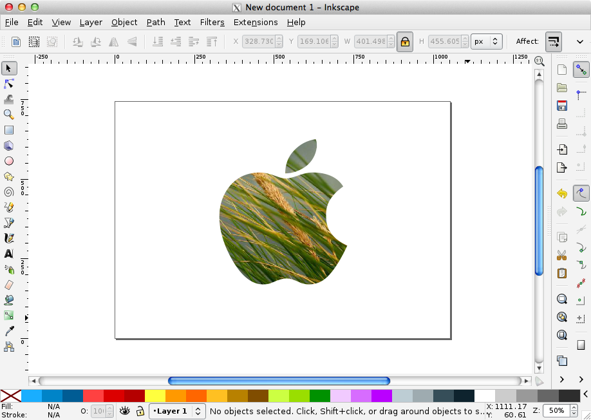
Task: Open the Layer 1 selector dropdown
Action: tap(177, 411)
